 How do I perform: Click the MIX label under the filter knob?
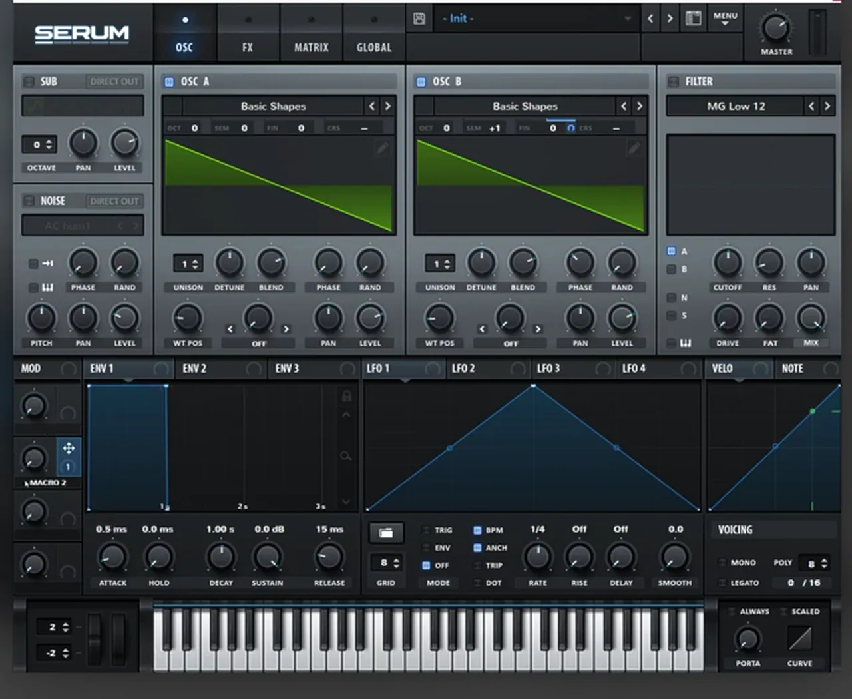pyautogui.click(x=811, y=343)
